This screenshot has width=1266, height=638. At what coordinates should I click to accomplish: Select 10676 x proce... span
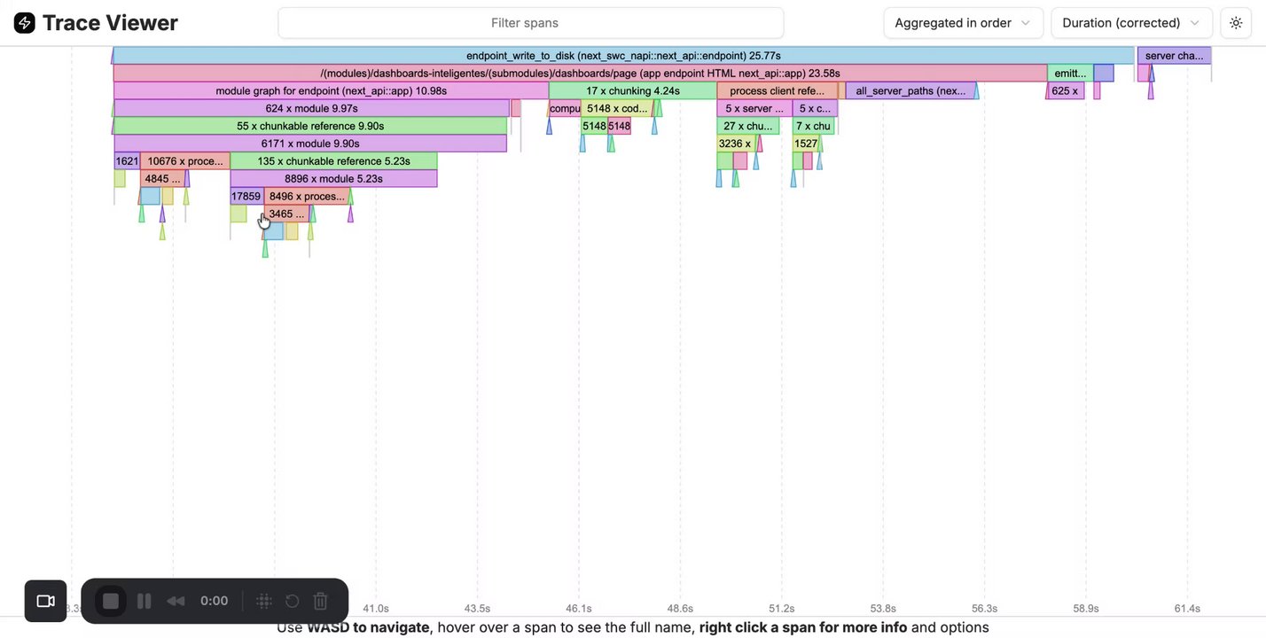pyautogui.click(x=184, y=161)
